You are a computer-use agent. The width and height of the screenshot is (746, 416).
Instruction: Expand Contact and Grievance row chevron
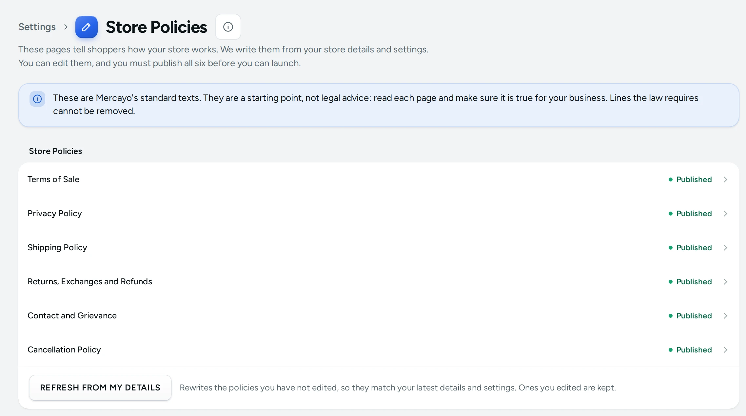(725, 316)
